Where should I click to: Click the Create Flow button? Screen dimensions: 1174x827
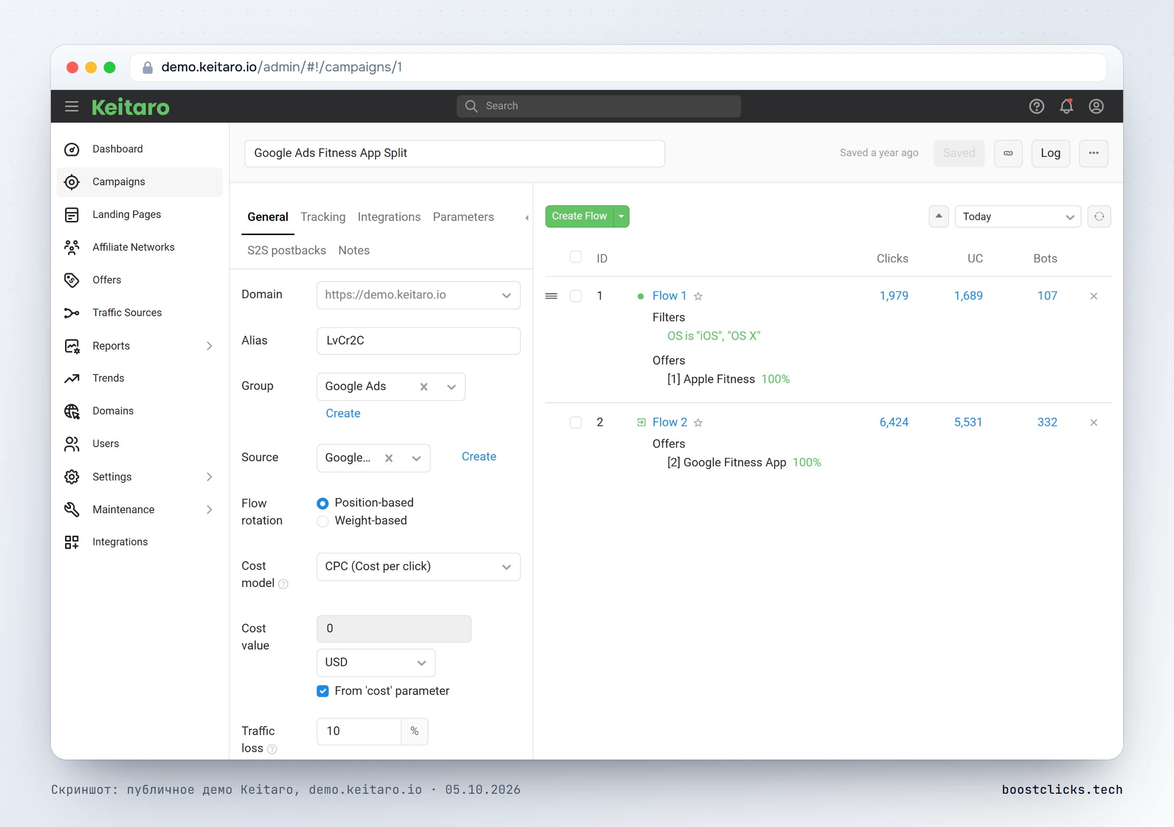(579, 217)
